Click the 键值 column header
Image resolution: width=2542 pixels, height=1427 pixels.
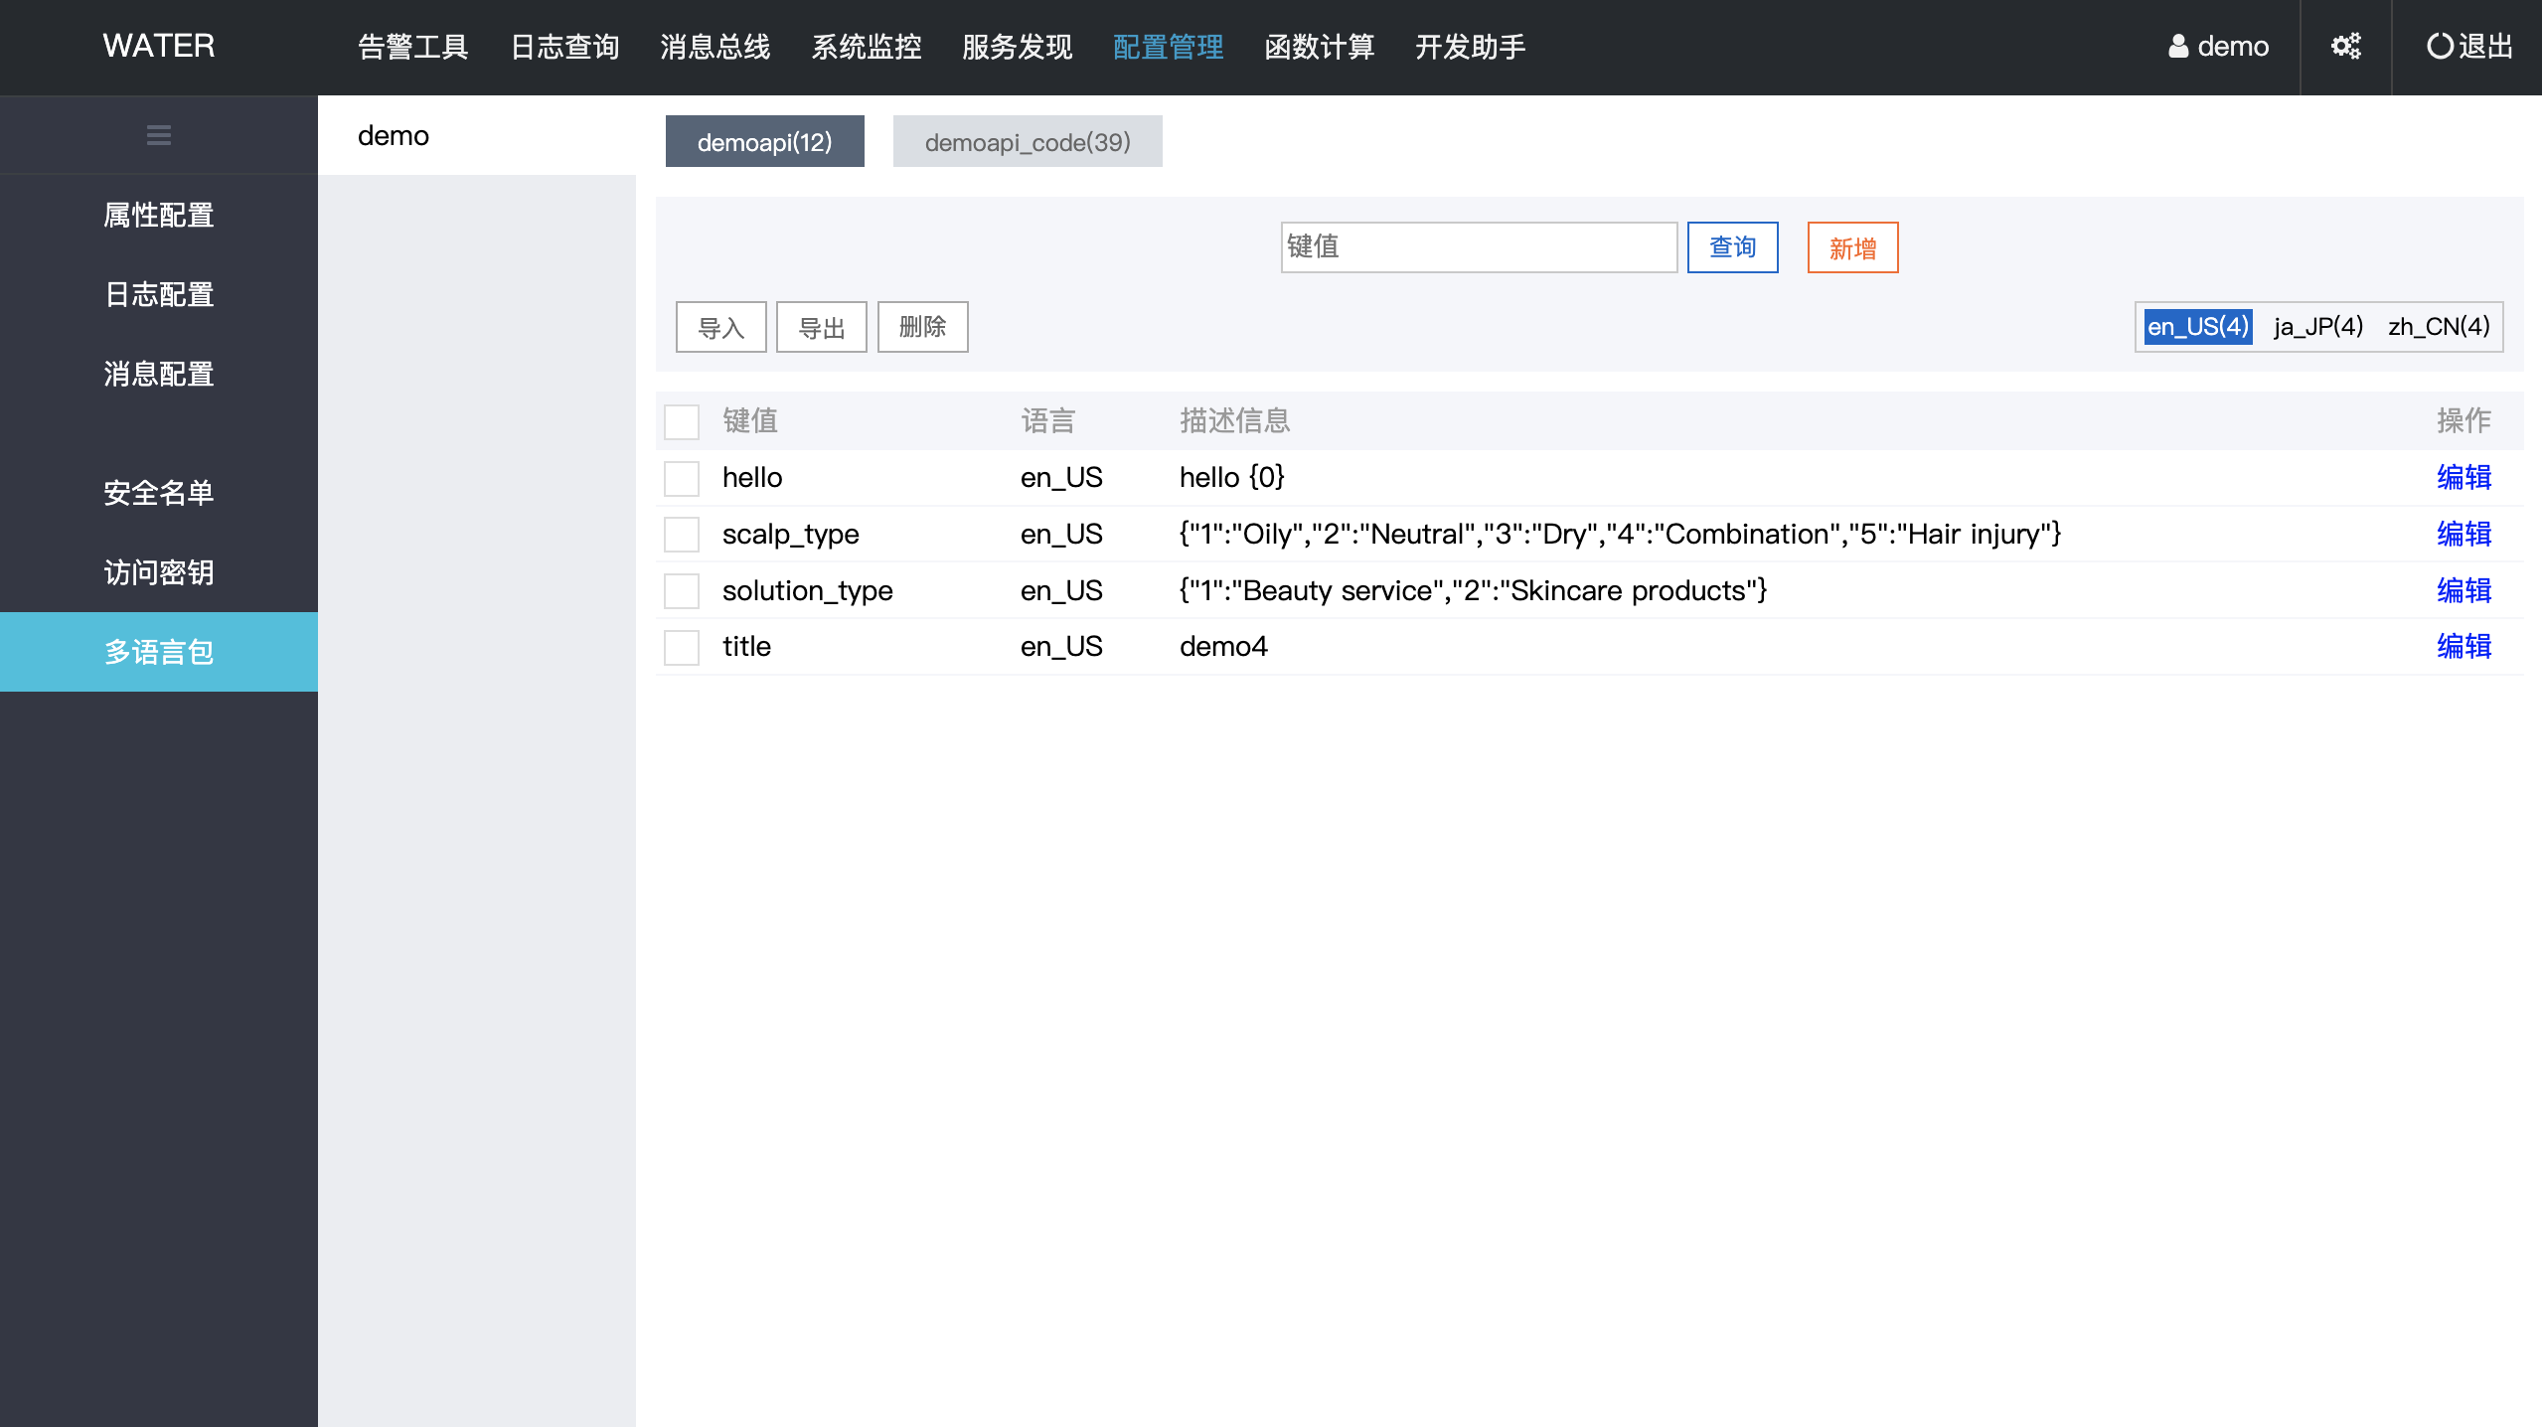(x=750, y=421)
